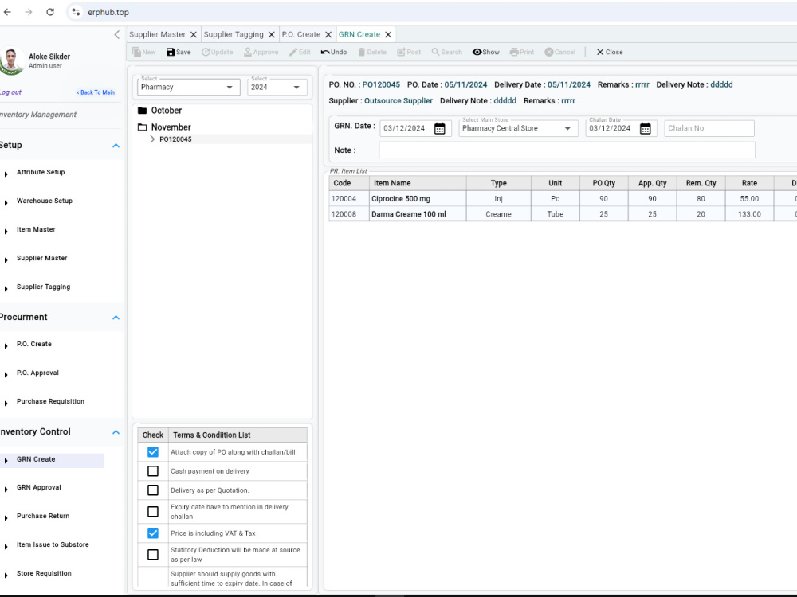
Task: Switch to the Supplier Tagging tab
Action: [234, 34]
